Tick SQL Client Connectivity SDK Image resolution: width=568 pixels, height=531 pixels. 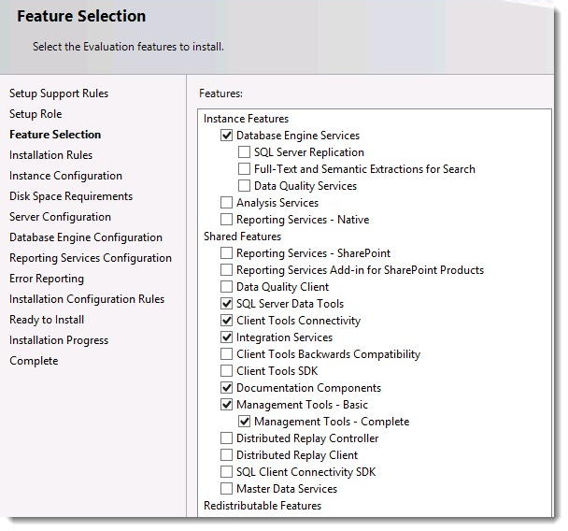[226, 472]
